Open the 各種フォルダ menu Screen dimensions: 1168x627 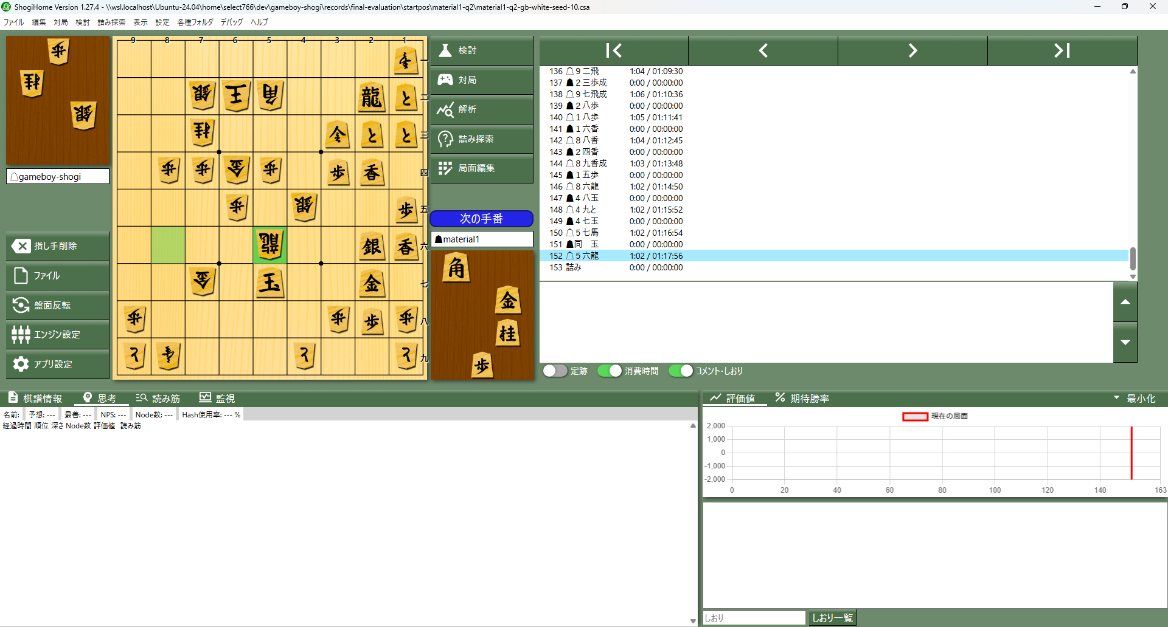click(x=195, y=22)
